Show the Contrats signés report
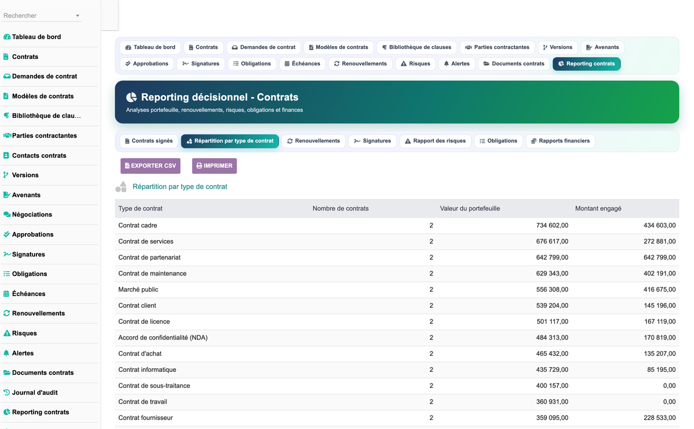Viewport: 694px width, 429px height. click(149, 141)
